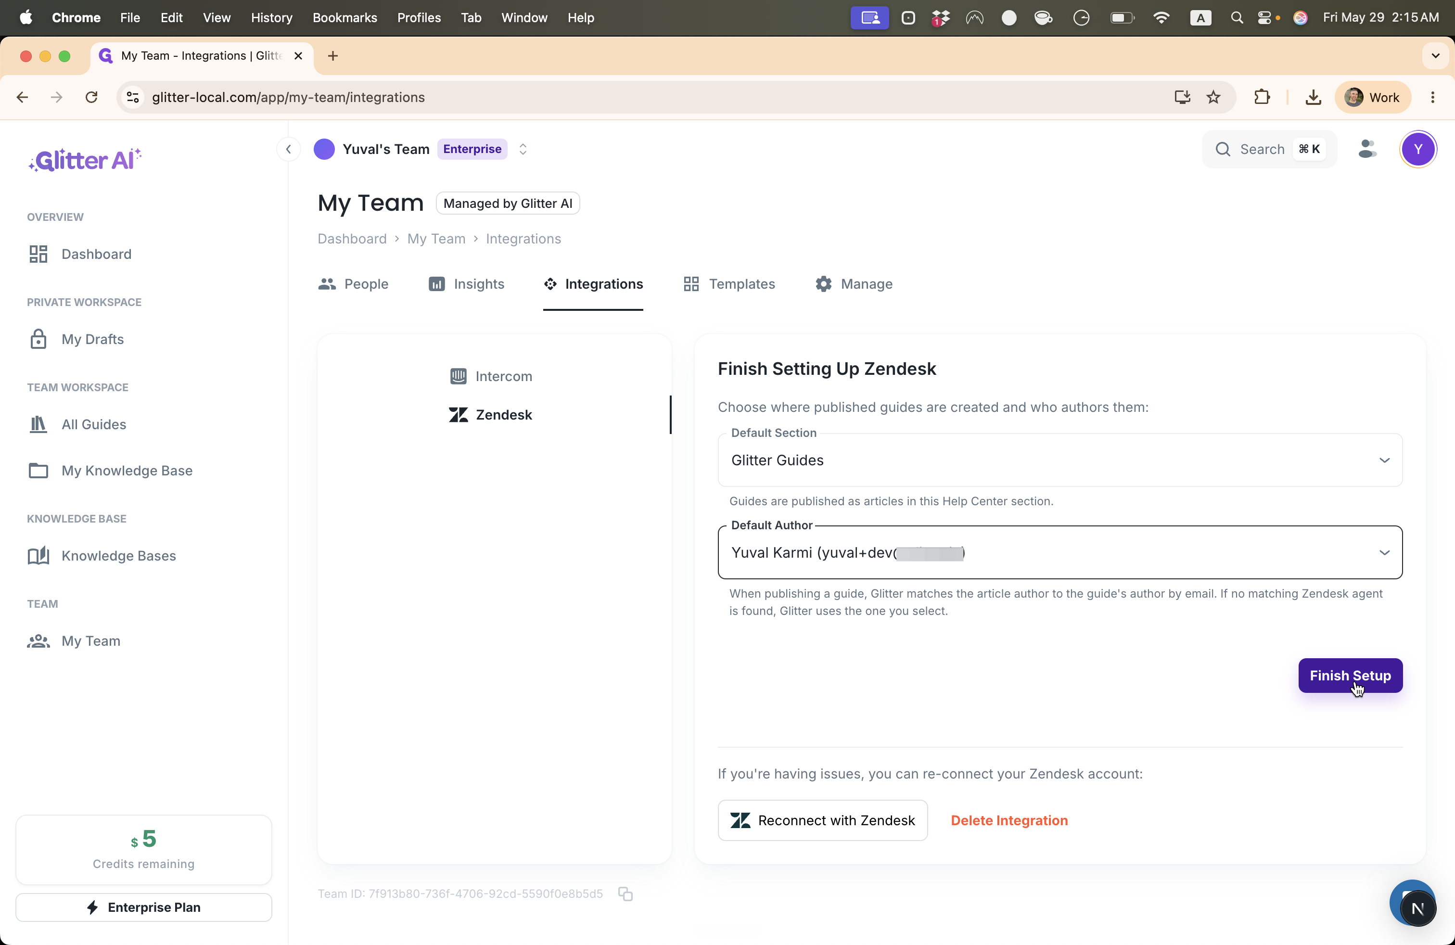Open the Default Author dropdown
Screen dimensions: 1455x945
(x=1060, y=552)
